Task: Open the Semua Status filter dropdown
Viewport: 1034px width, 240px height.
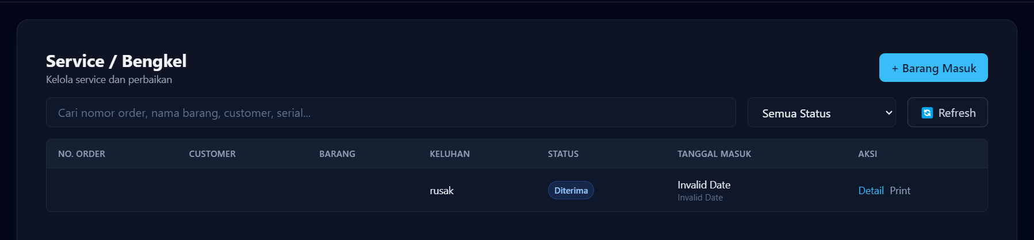Action: [821, 113]
